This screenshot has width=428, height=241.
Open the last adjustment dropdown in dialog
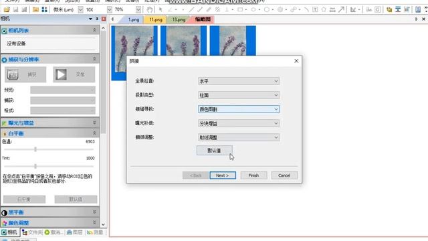coord(239,137)
